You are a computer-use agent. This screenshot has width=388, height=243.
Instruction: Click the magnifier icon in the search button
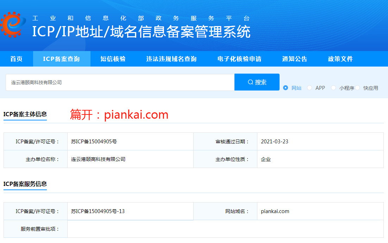[x=250, y=82]
